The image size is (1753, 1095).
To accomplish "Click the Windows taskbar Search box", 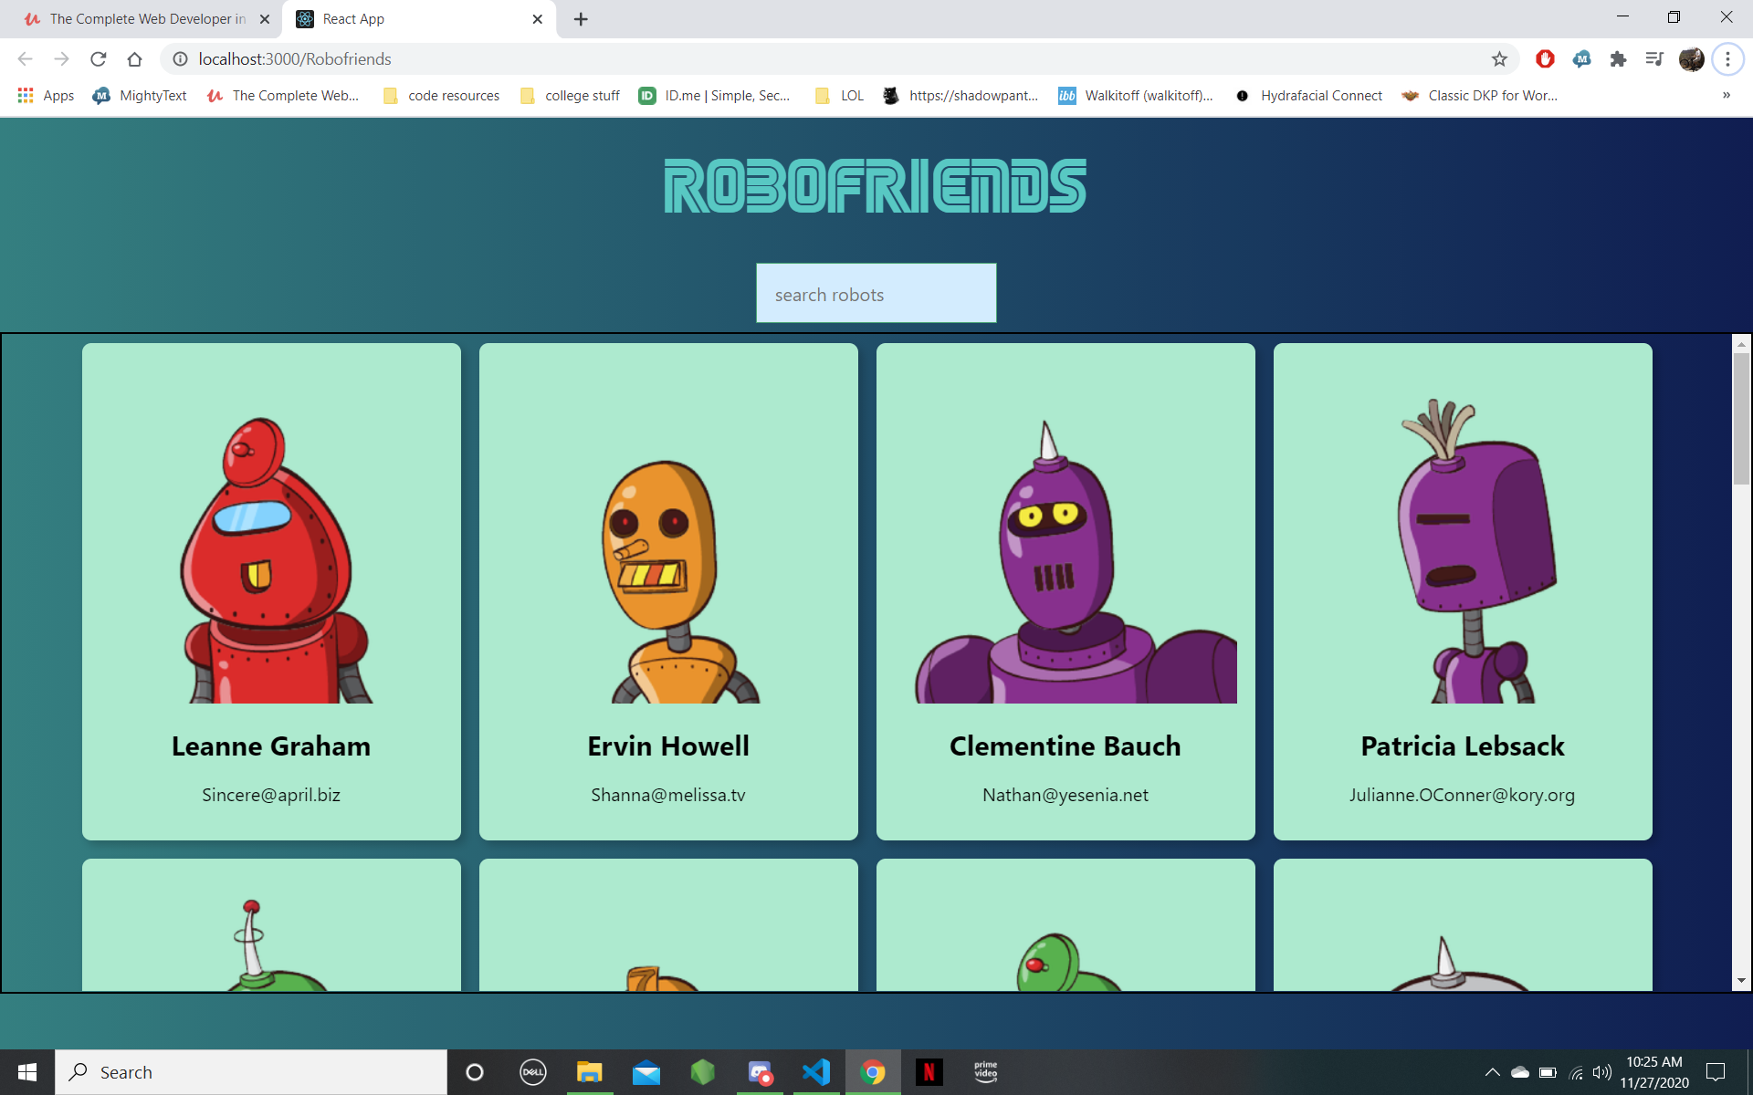I will click(x=251, y=1072).
